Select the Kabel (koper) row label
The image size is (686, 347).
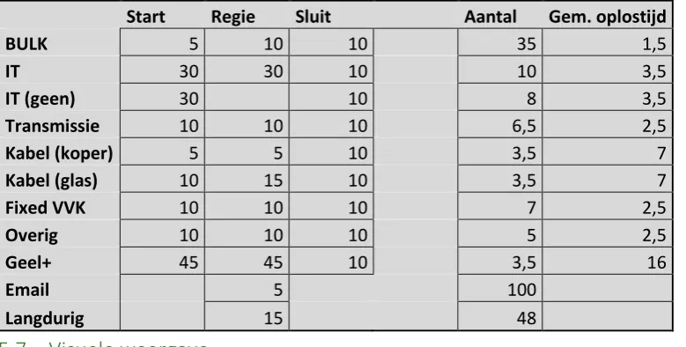(x=59, y=153)
